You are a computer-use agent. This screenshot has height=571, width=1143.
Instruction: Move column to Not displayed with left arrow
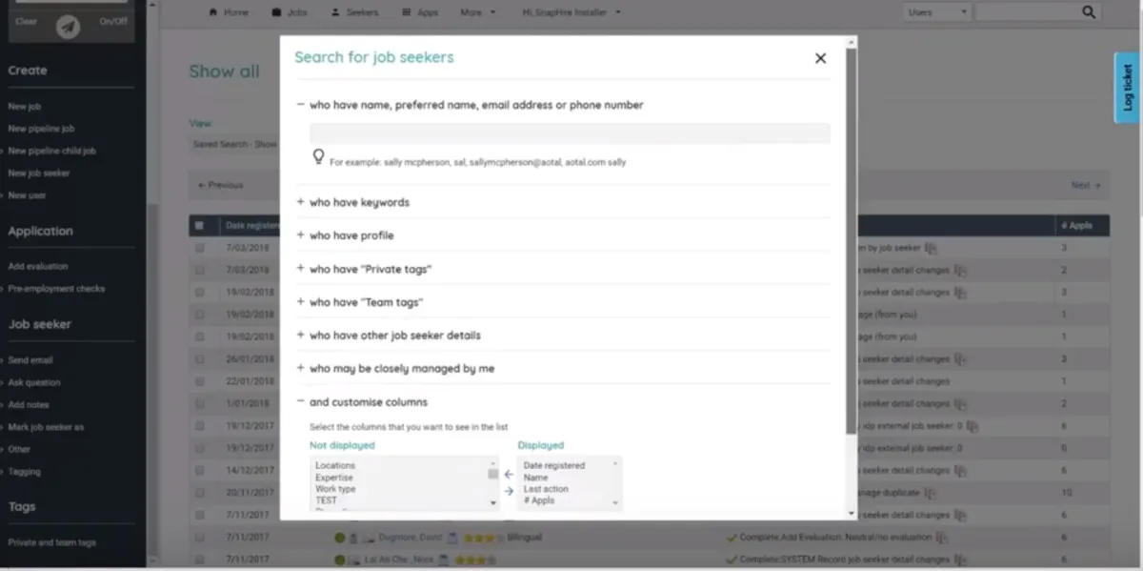coord(509,474)
